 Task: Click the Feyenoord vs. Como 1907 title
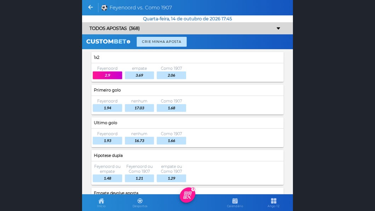point(141,8)
